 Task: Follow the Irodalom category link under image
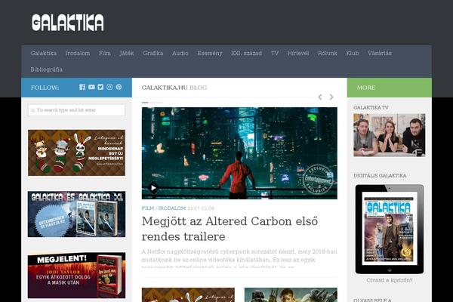pos(172,208)
